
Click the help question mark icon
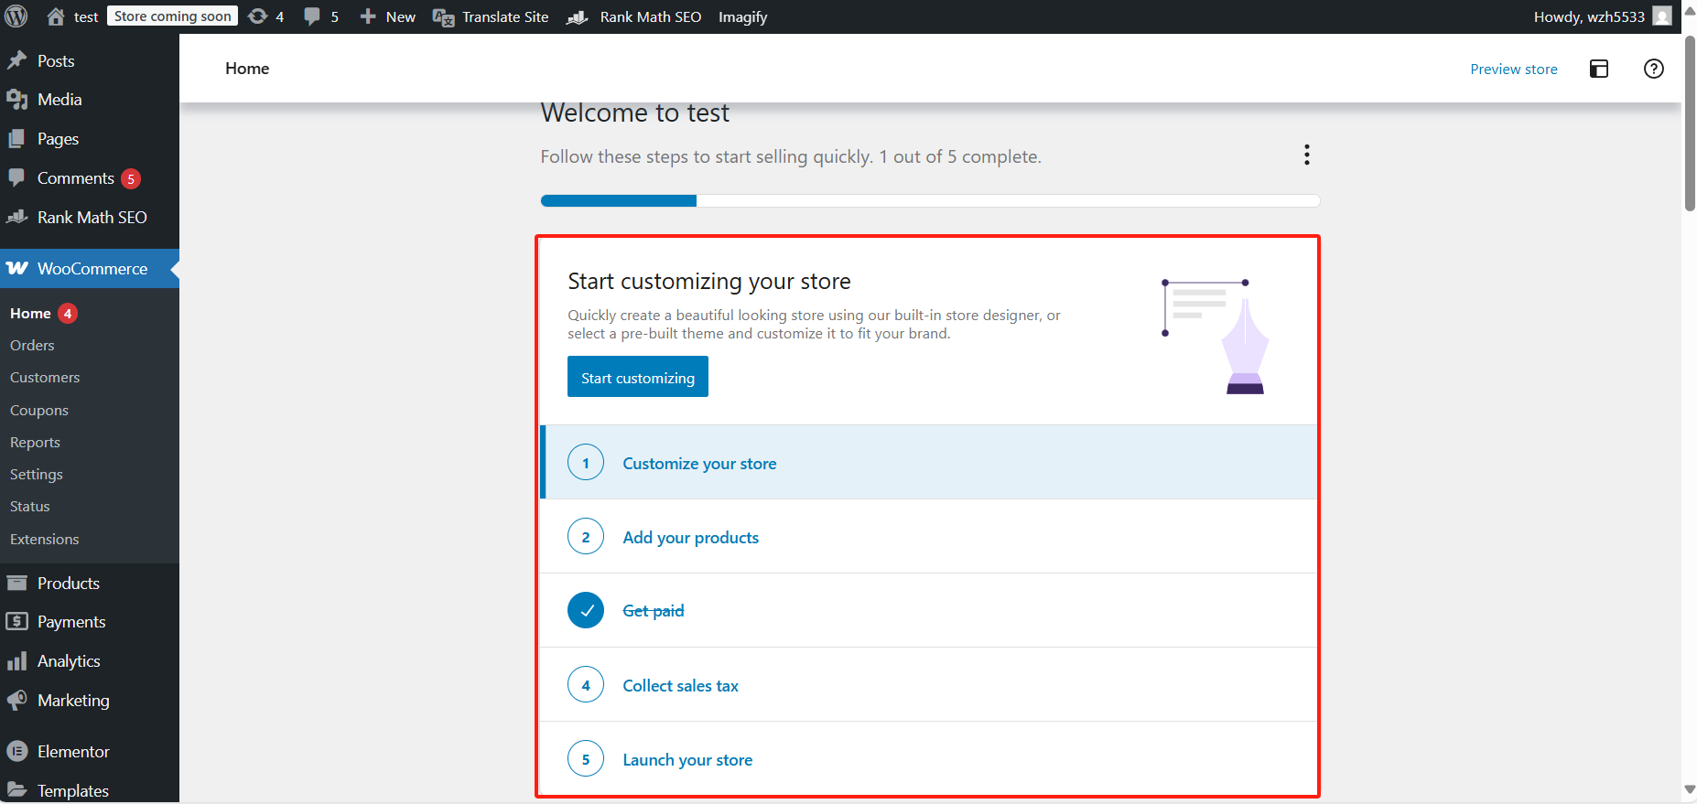tap(1653, 69)
